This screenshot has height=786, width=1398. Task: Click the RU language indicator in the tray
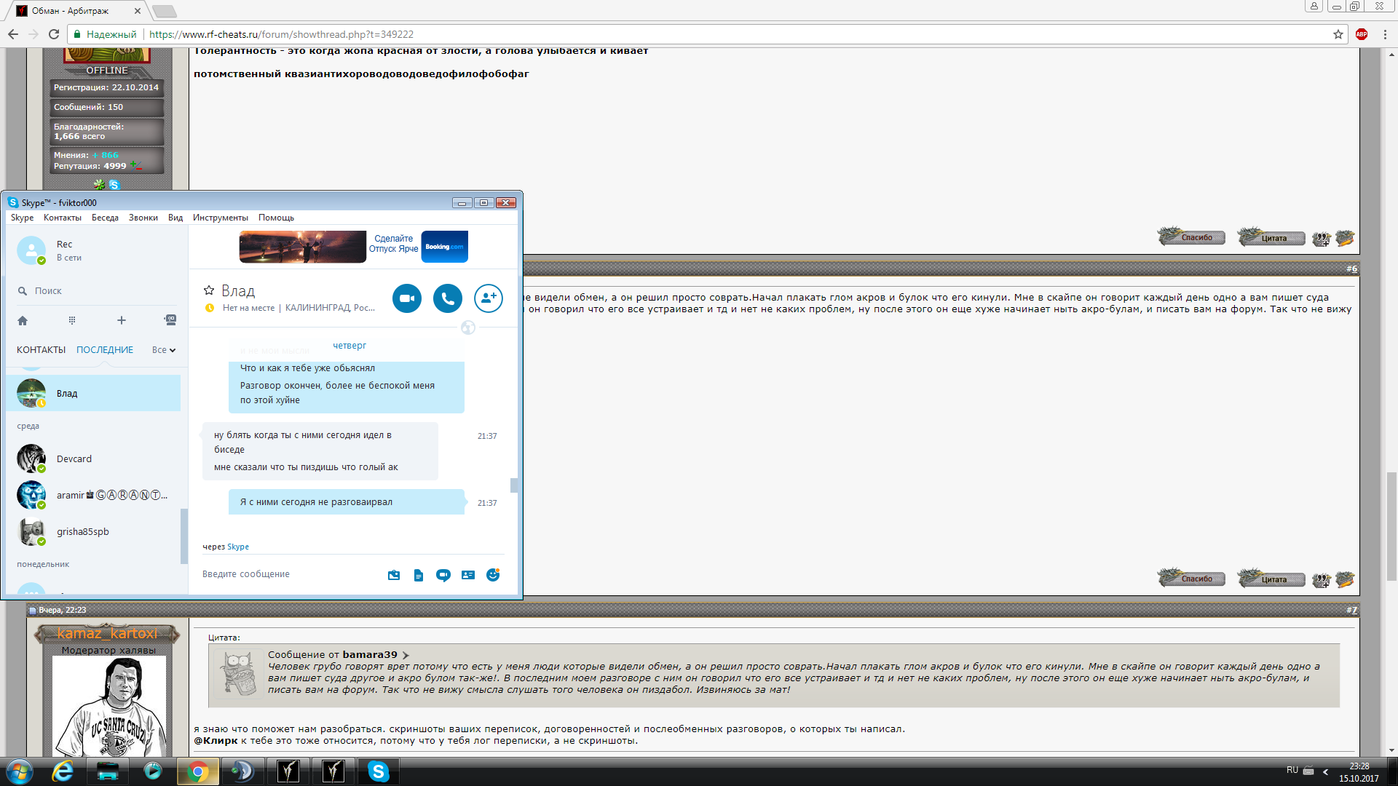pyautogui.click(x=1292, y=770)
